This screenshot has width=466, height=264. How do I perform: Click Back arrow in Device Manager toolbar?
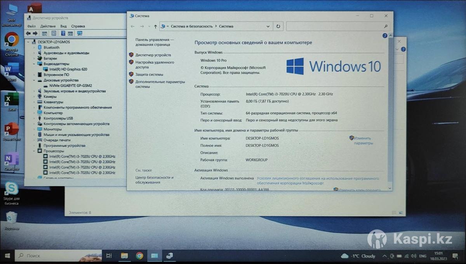pos(28,33)
